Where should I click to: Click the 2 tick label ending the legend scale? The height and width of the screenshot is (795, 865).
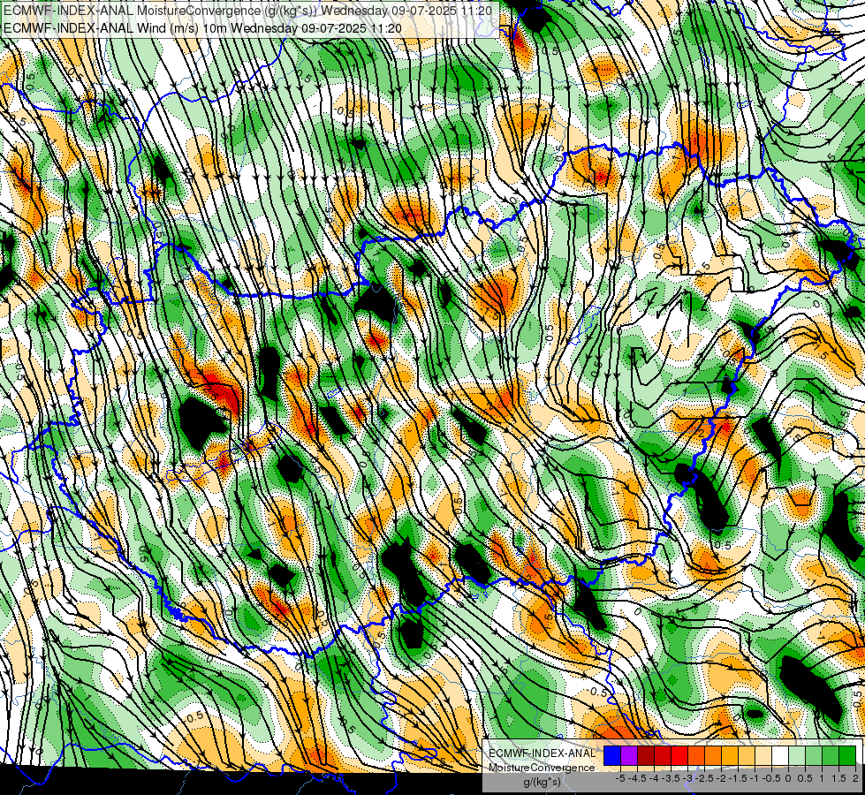coord(855,778)
